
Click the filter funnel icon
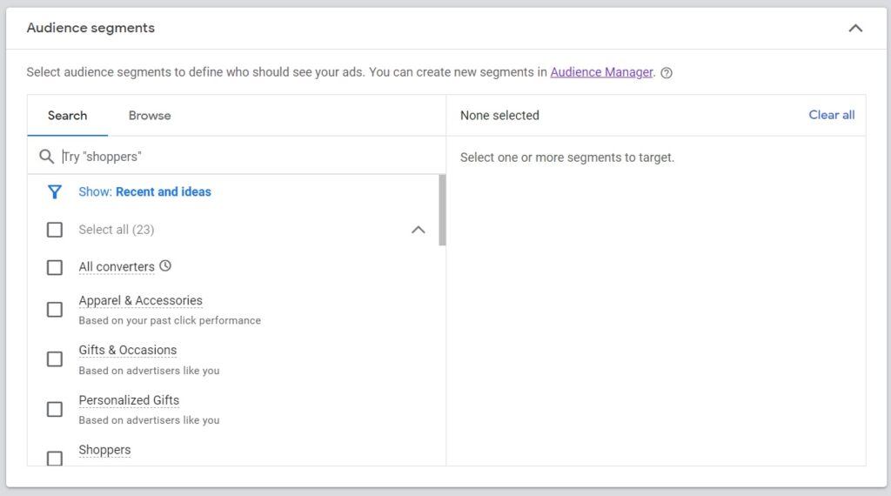coord(55,192)
